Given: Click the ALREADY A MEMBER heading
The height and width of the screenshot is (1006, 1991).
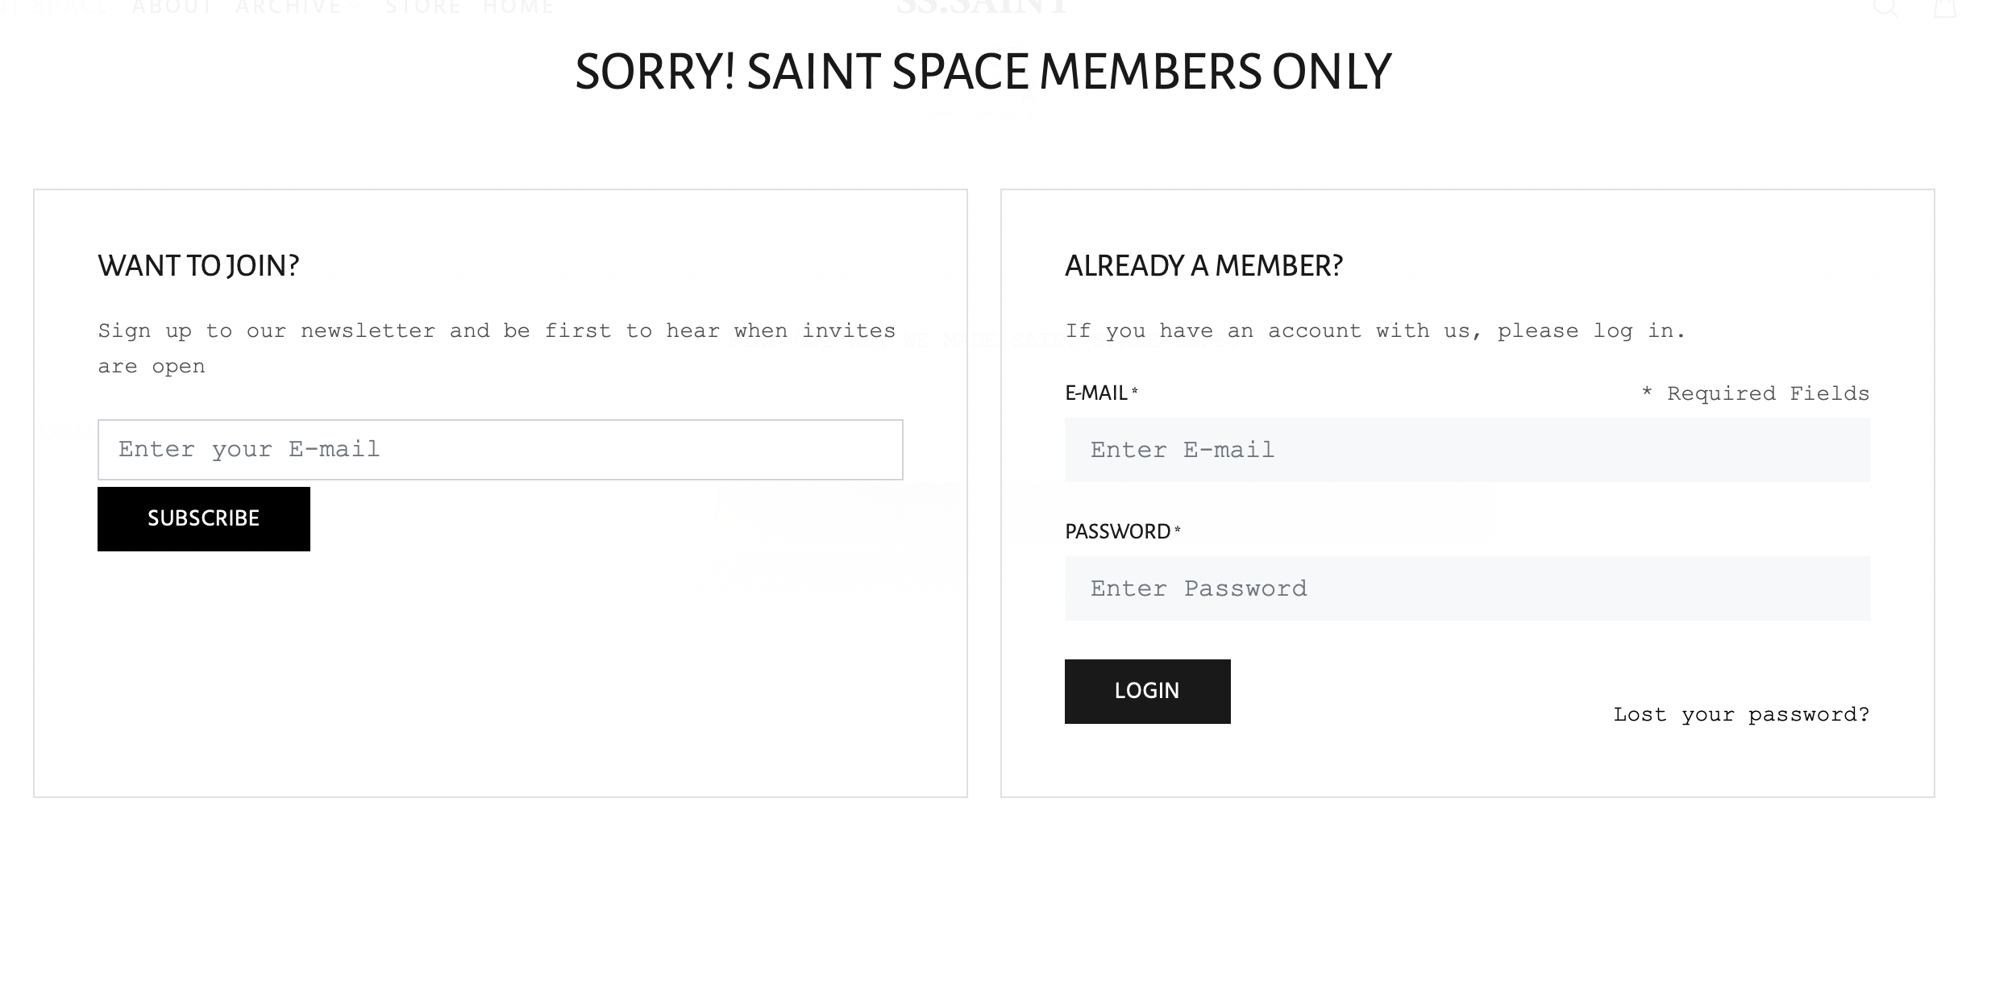Looking at the screenshot, I should tap(1203, 266).
